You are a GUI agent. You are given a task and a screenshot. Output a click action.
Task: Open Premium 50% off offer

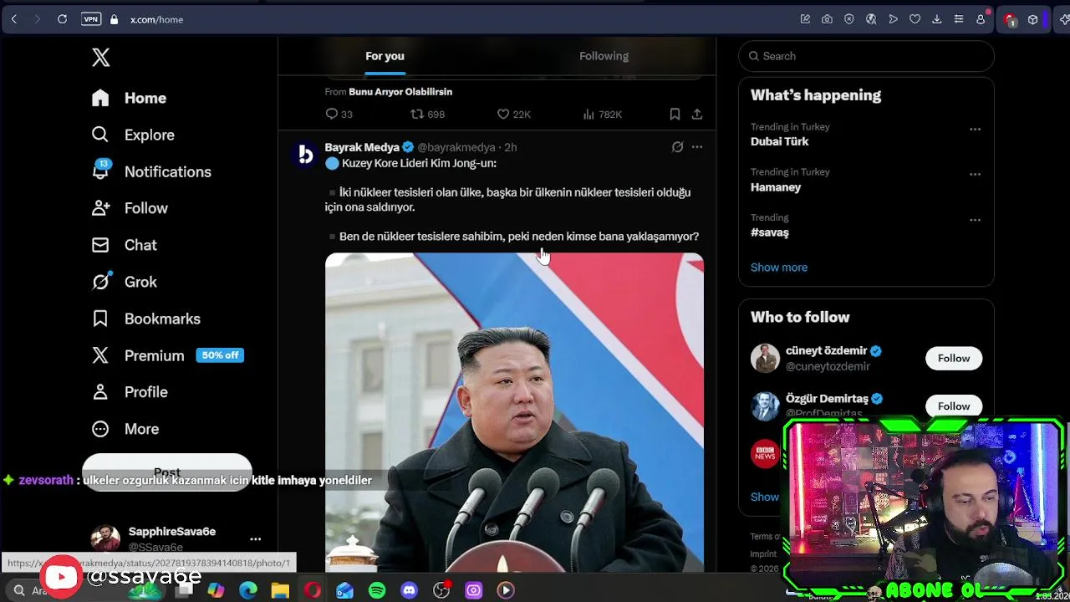(167, 355)
